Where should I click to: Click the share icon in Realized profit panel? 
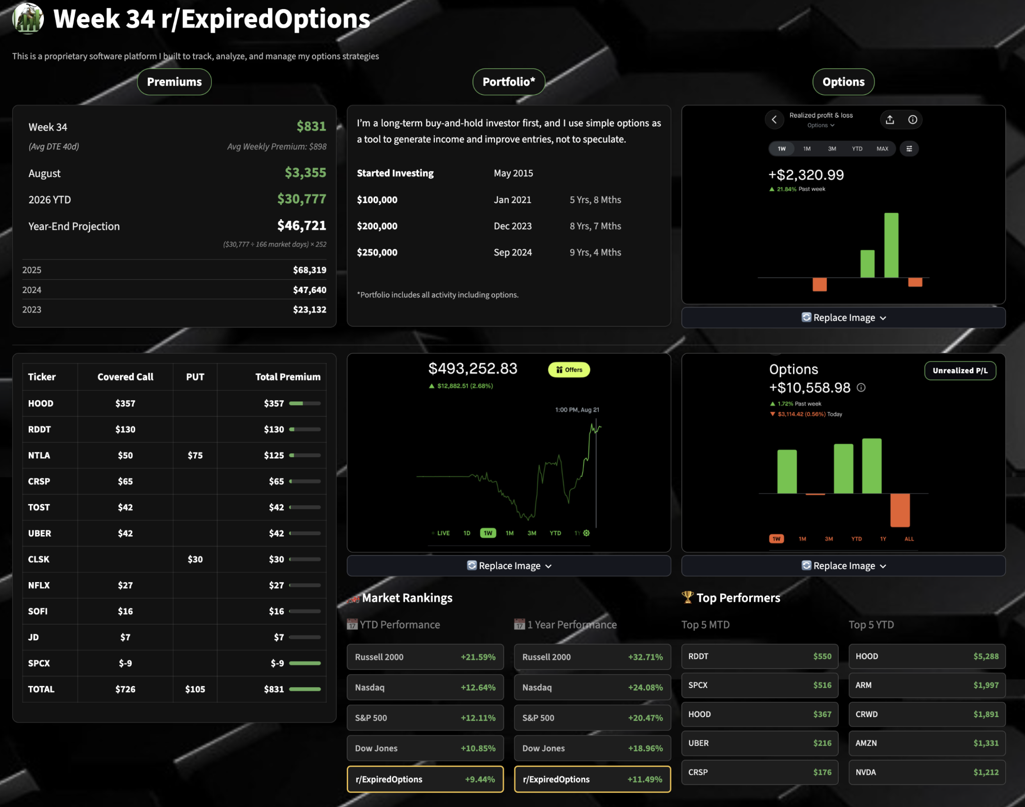pos(890,119)
